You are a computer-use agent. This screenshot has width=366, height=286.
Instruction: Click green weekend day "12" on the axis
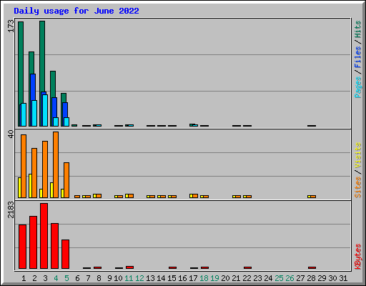click(x=139, y=278)
